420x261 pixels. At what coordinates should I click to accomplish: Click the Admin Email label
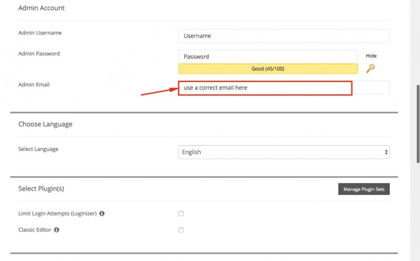[34, 85]
